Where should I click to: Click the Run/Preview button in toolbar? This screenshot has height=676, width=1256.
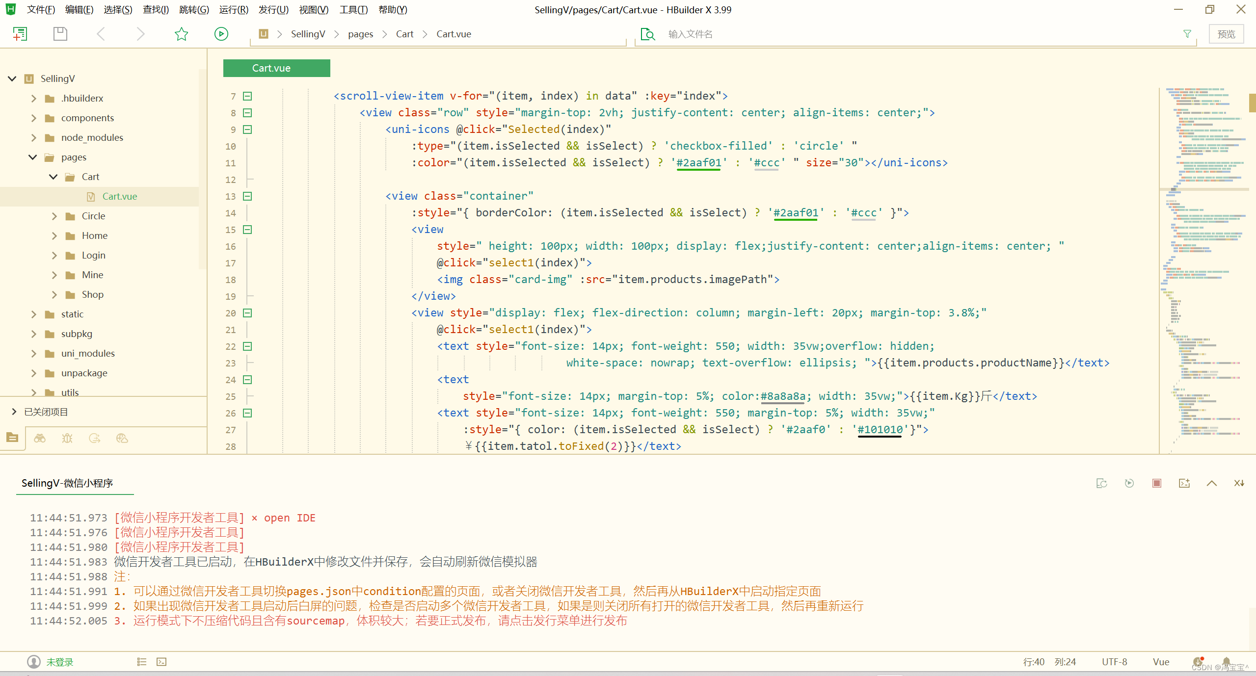point(221,33)
